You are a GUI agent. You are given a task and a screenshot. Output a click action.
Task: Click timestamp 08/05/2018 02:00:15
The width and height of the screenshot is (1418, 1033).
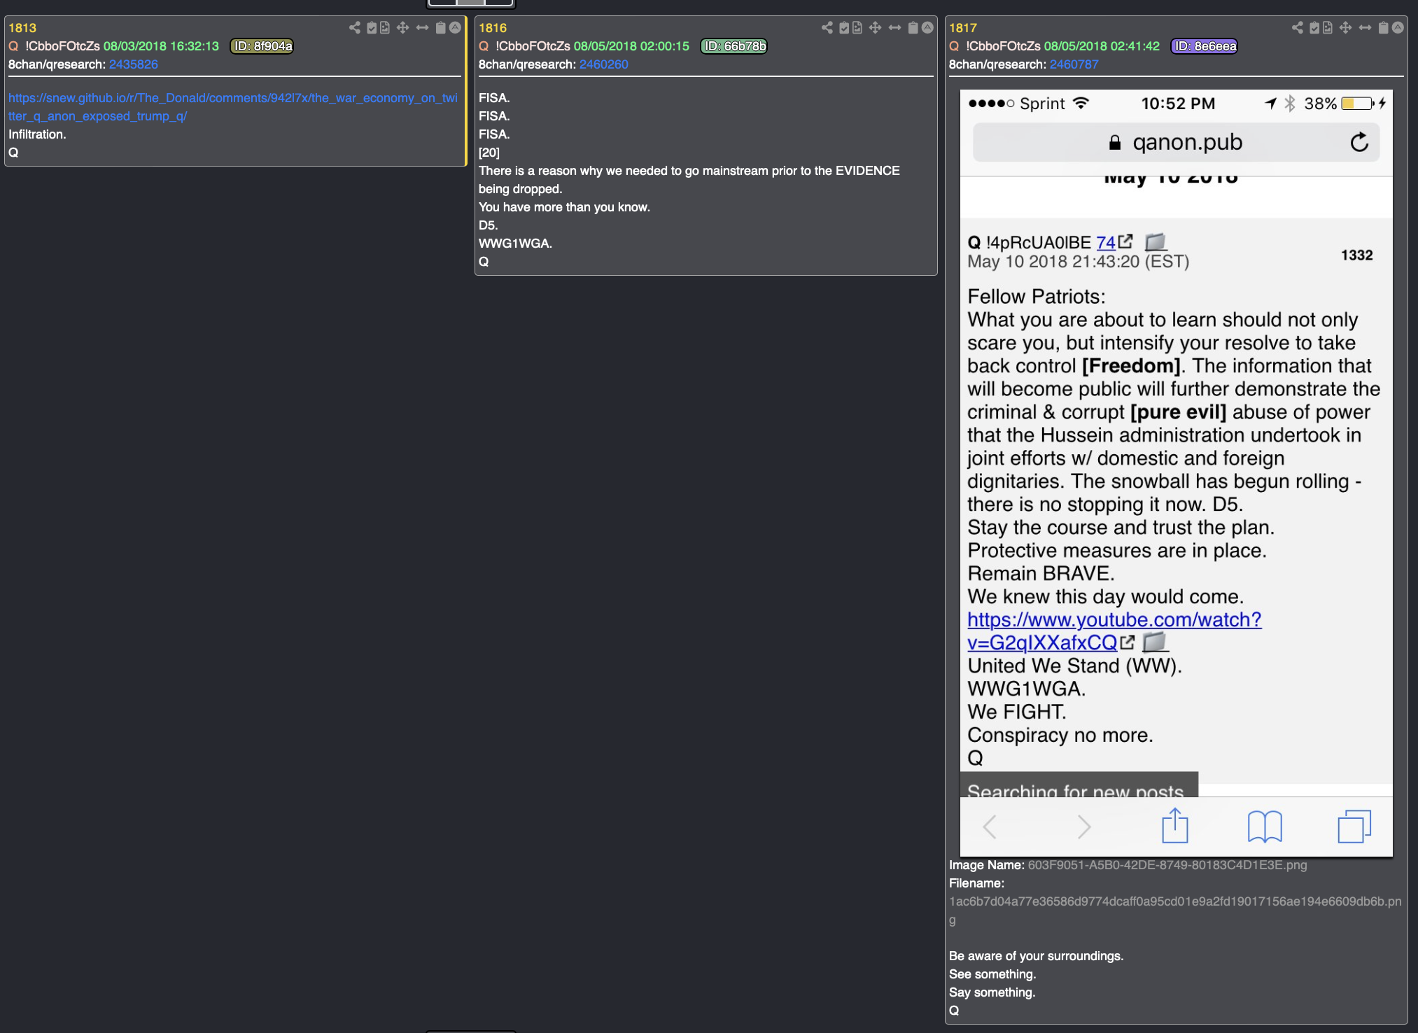coord(631,46)
